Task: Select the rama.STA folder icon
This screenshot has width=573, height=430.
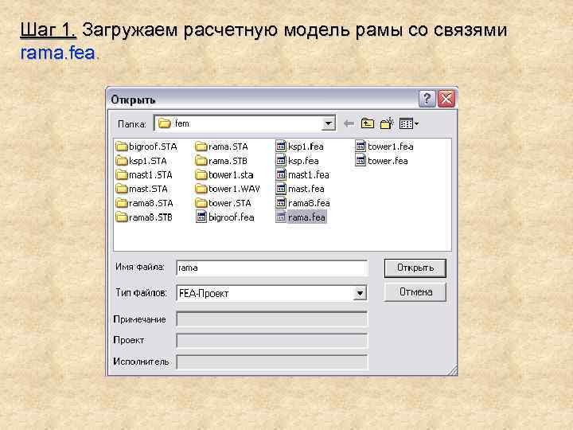Action: (201, 147)
